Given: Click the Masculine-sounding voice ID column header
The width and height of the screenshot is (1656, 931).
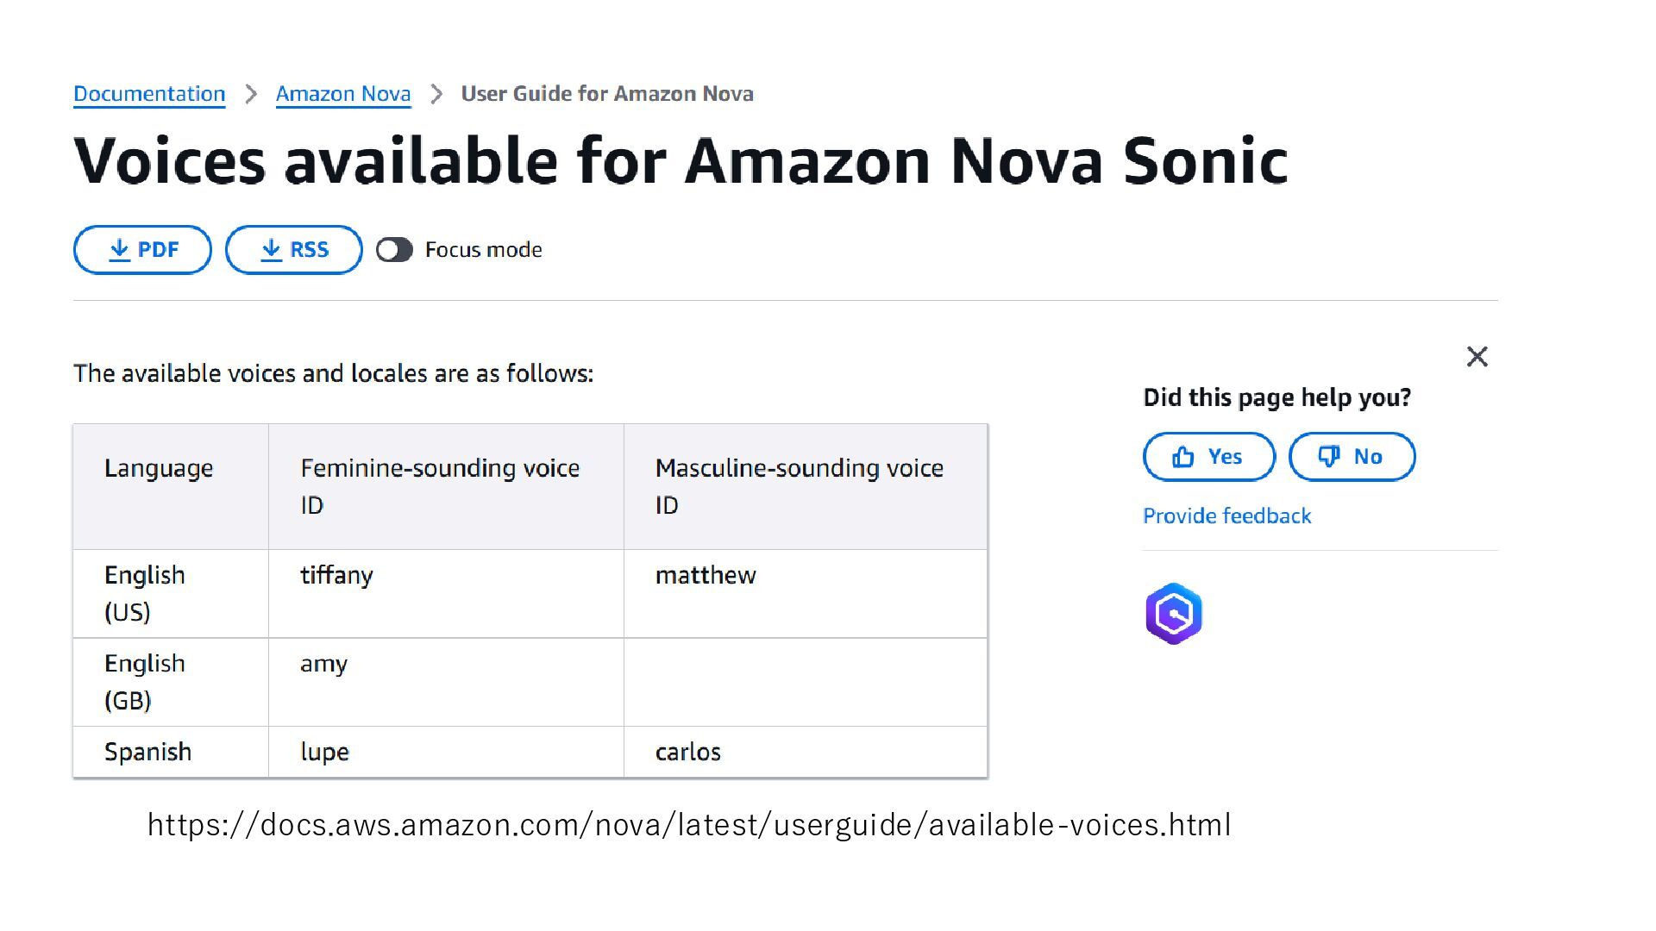Looking at the screenshot, I should (806, 487).
